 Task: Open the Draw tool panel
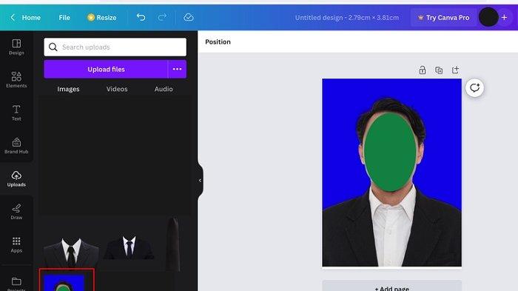coord(16,212)
